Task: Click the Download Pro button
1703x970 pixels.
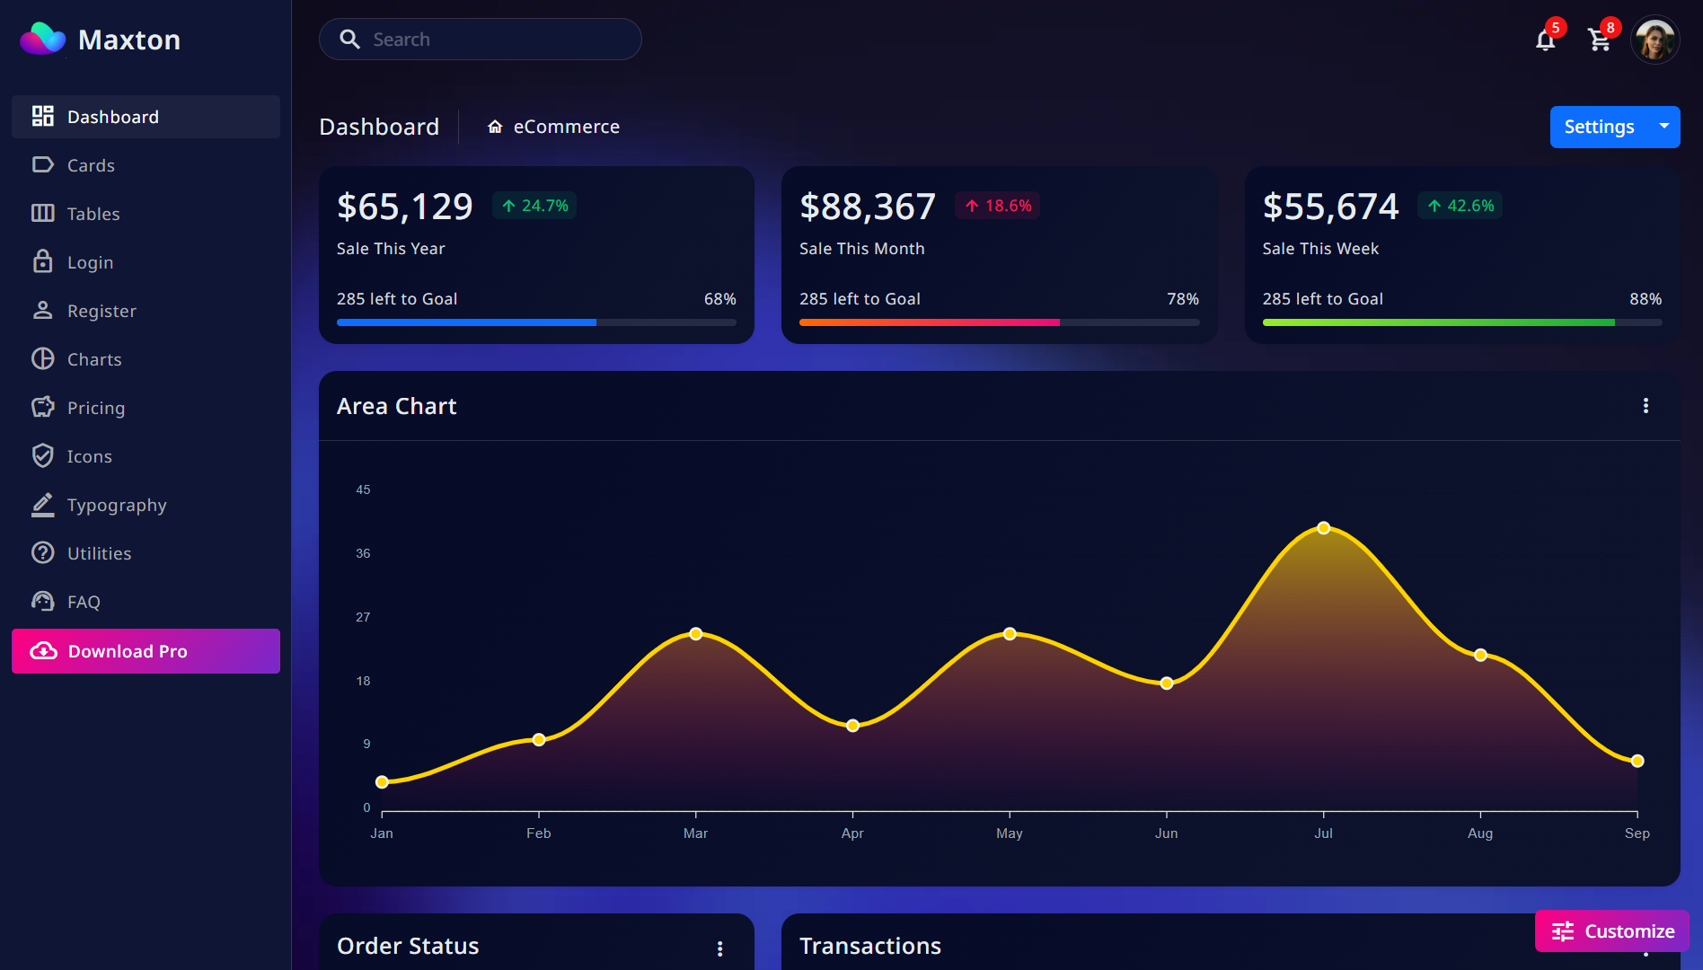Action: pyautogui.click(x=146, y=651)
